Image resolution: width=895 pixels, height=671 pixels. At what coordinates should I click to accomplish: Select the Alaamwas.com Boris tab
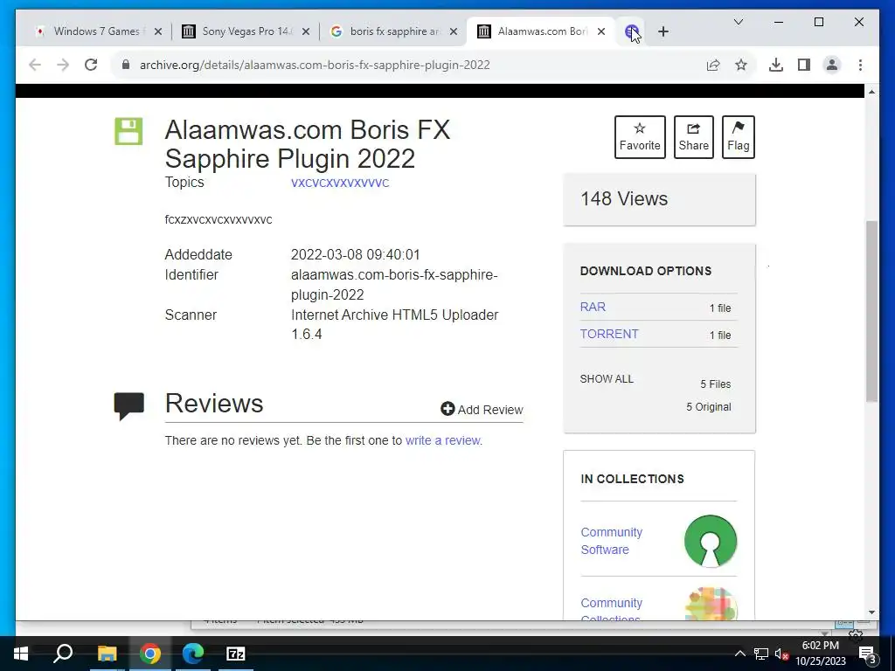(x=541, y=31)
